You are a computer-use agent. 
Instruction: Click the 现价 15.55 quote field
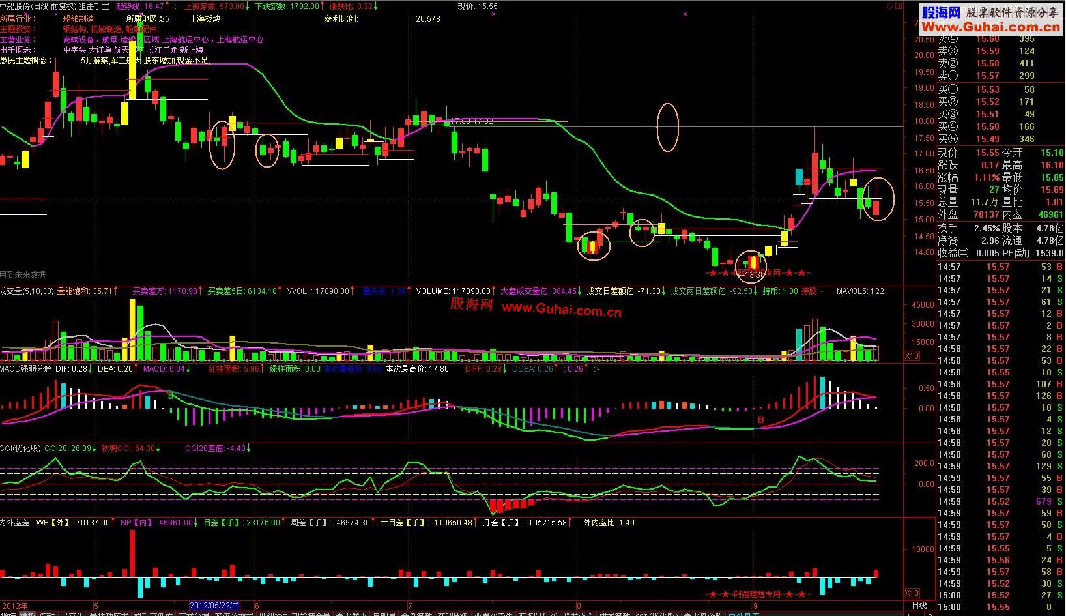click(969, 153)
